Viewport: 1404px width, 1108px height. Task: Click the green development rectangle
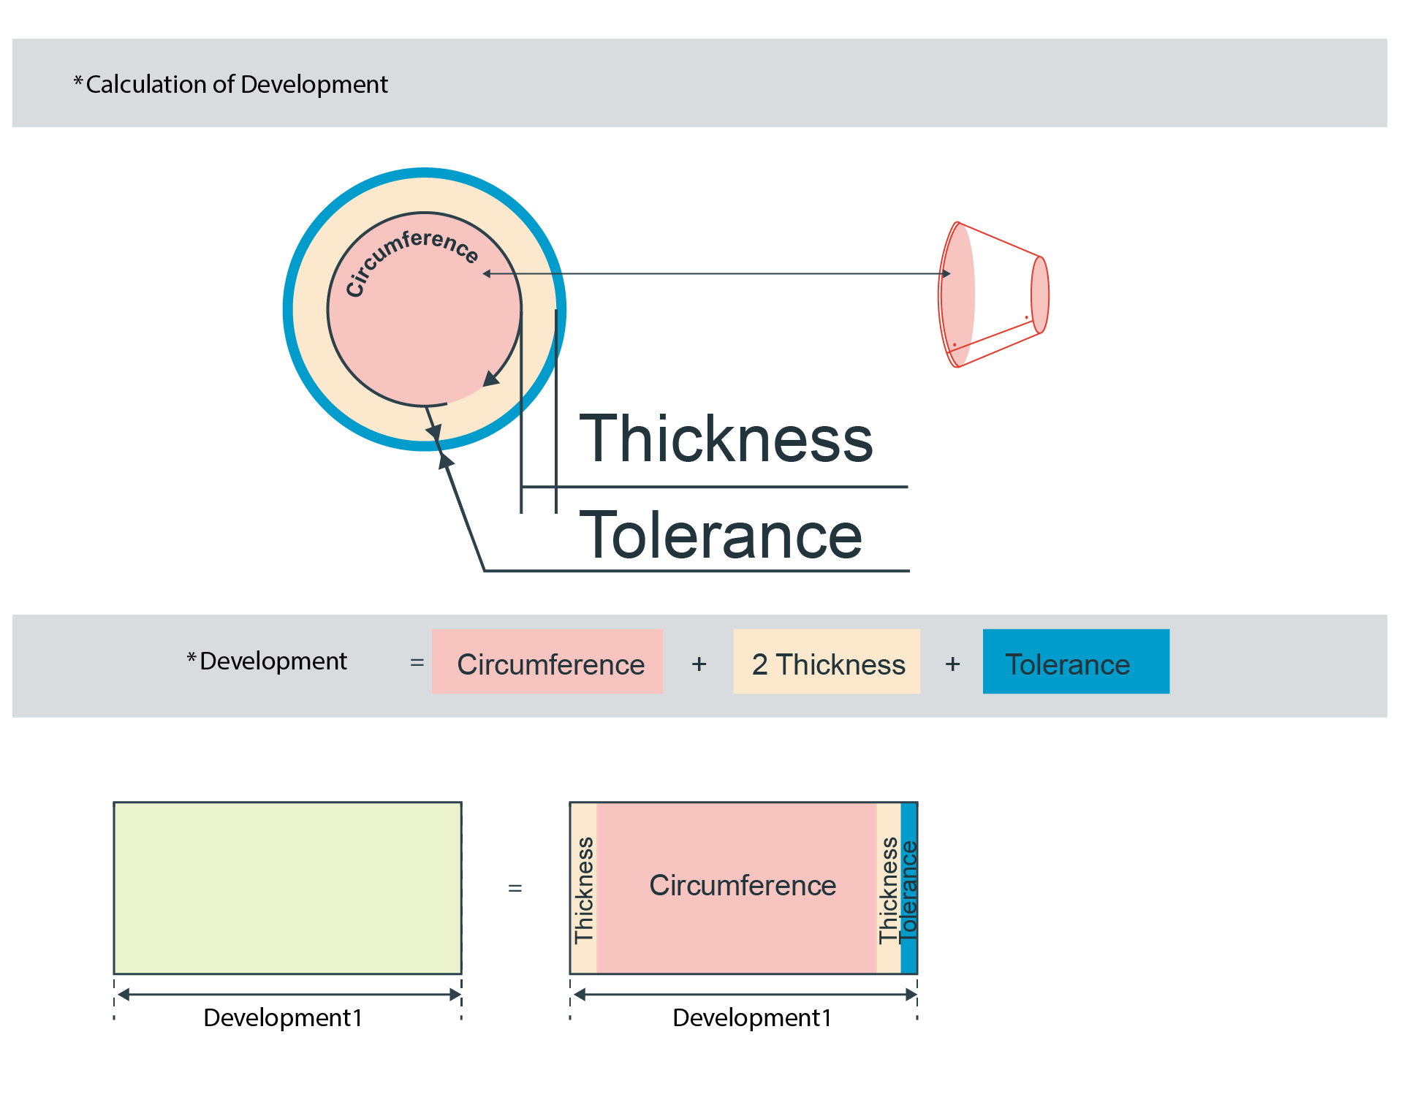(x=288, y=888)
